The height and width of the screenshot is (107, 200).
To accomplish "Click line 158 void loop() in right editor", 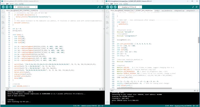I will (x=122, y=22).
